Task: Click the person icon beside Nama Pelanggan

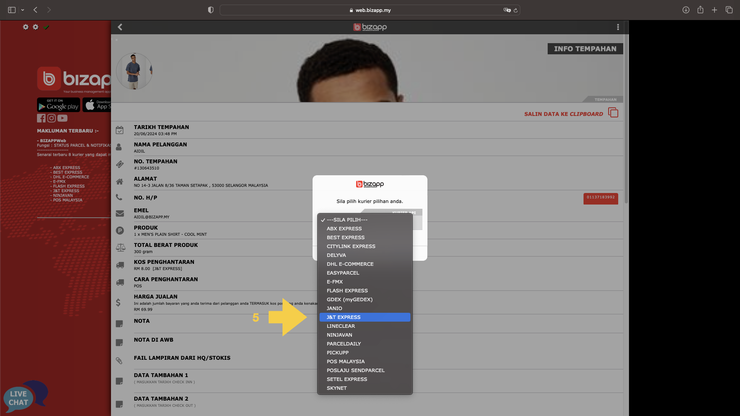Action: coord(119,147)
